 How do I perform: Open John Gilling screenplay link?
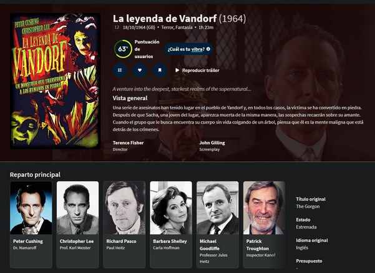[x=212, y=142]
